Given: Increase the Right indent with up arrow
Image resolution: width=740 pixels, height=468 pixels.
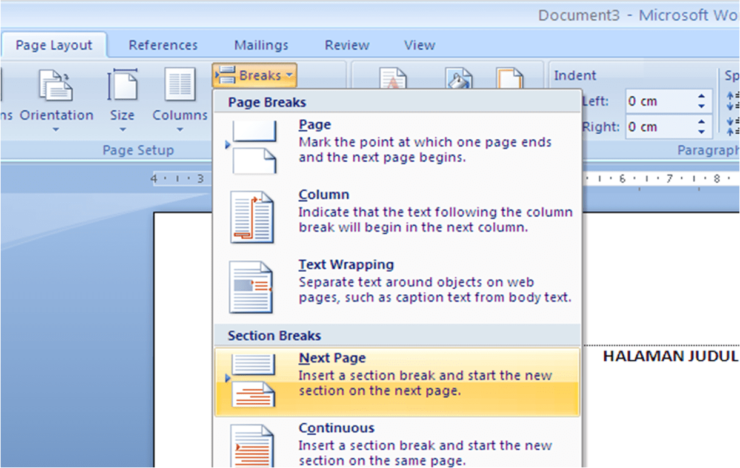Looking at the screenshot, I should click(702, 122).
